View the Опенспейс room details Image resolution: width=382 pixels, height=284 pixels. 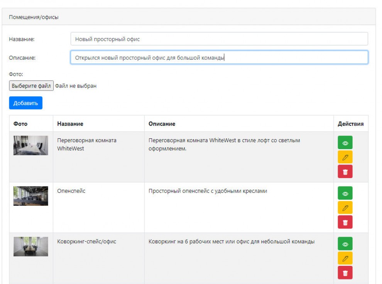coord(345,193)
